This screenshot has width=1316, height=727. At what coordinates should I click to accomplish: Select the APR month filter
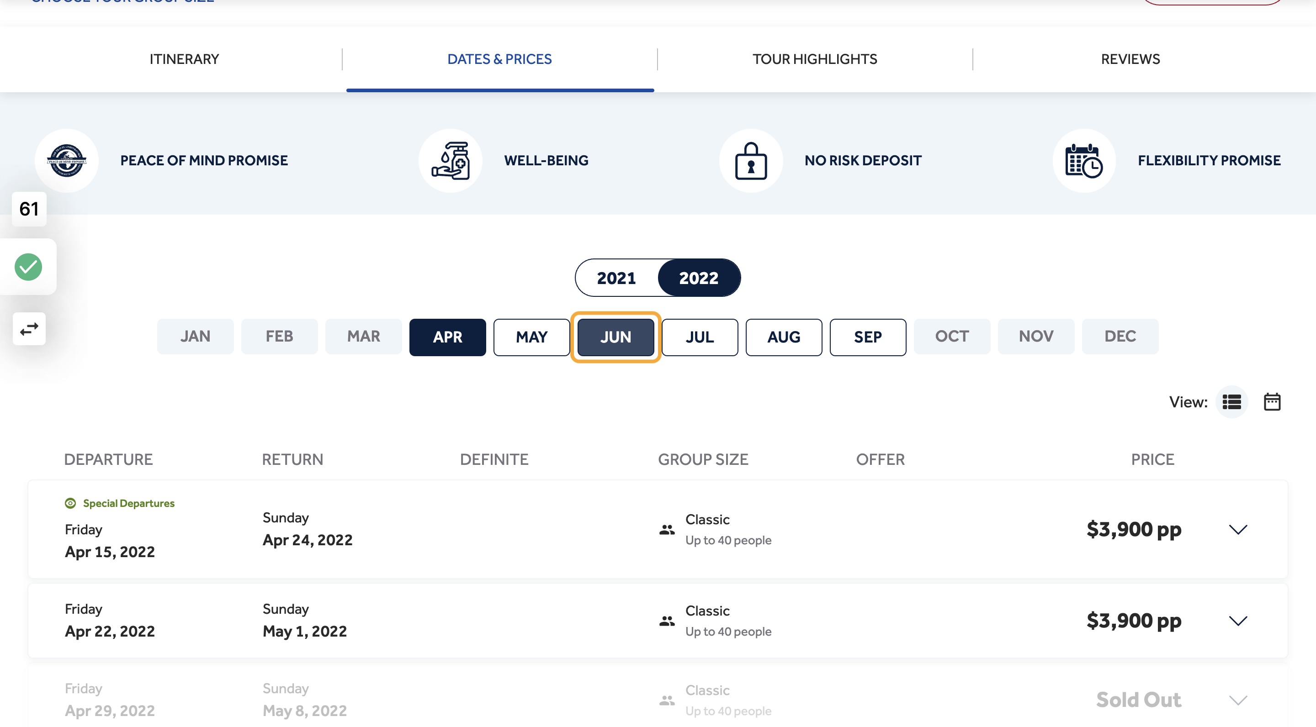(447, 337)
